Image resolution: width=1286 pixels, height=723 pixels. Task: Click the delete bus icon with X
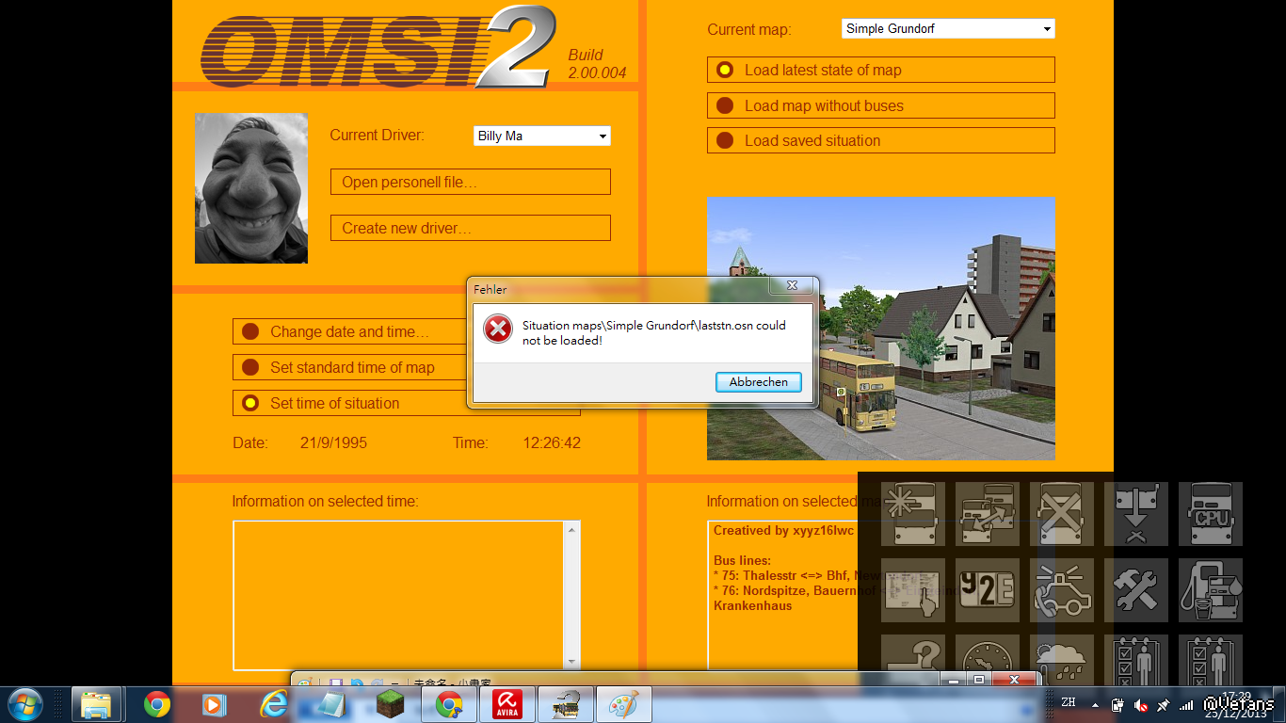point(1062,514)
